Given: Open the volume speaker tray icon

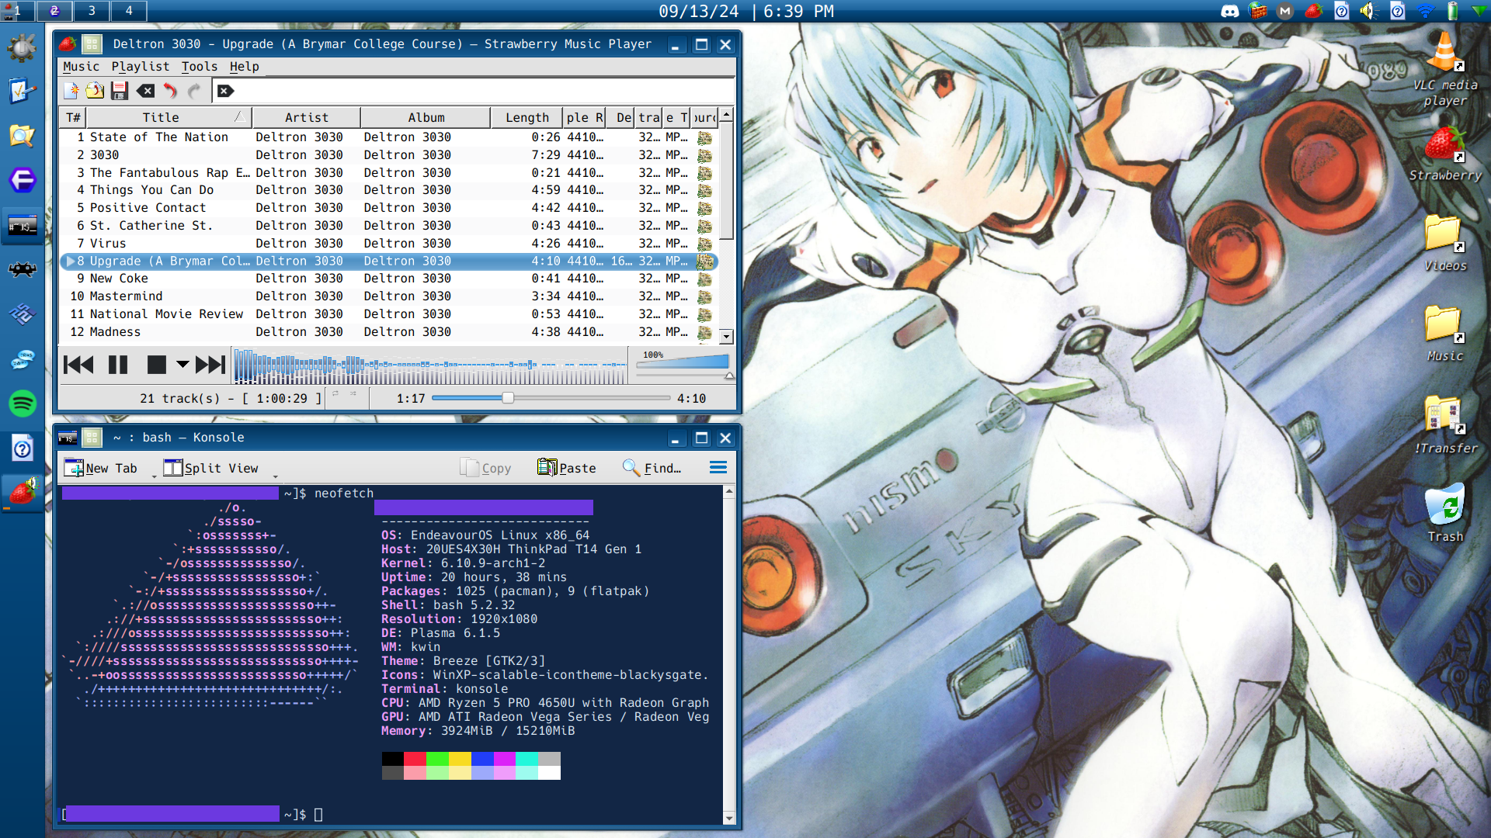Looking at the screenshot, I should (x=1368, y=11).
